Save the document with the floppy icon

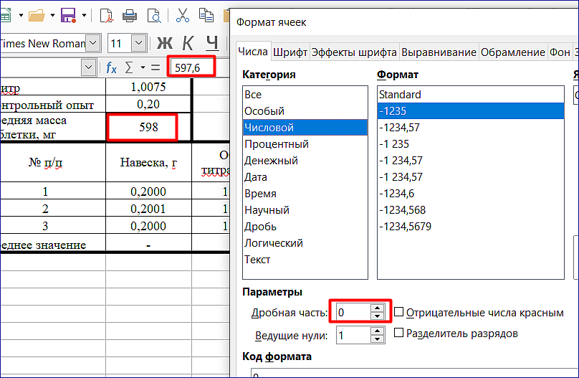(68, 16)
